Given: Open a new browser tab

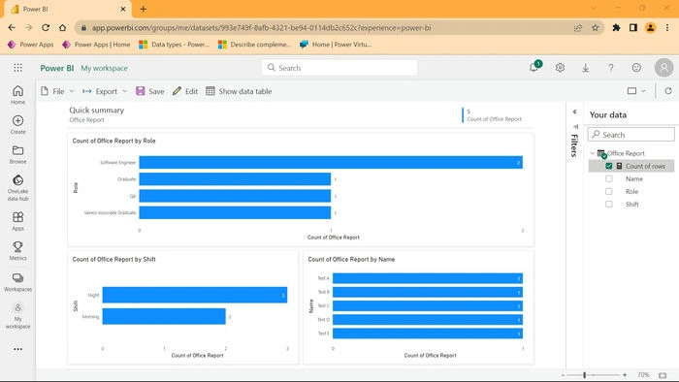Looking at the screenshot, I should click(144, 9).
